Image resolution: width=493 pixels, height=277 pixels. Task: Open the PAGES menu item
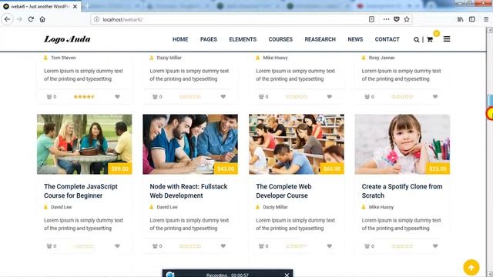pos(209,39)
